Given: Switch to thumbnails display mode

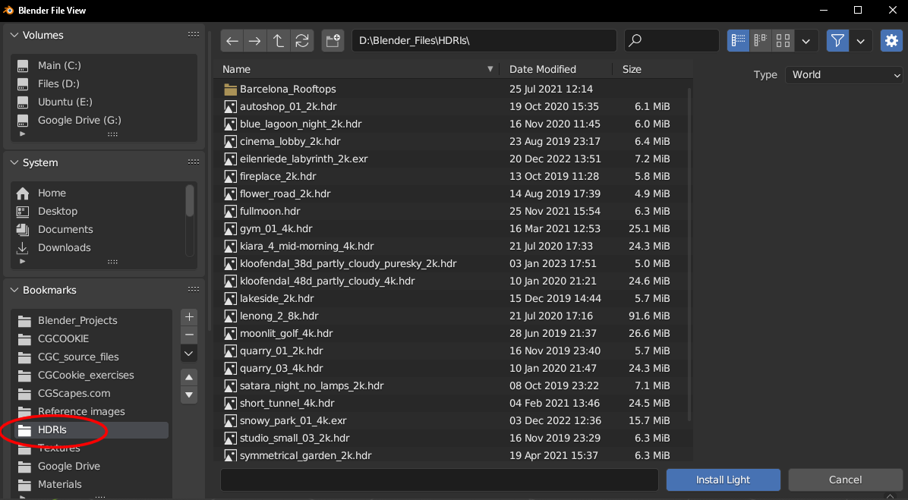Looking at the screenshot, I should coord(783,40).
